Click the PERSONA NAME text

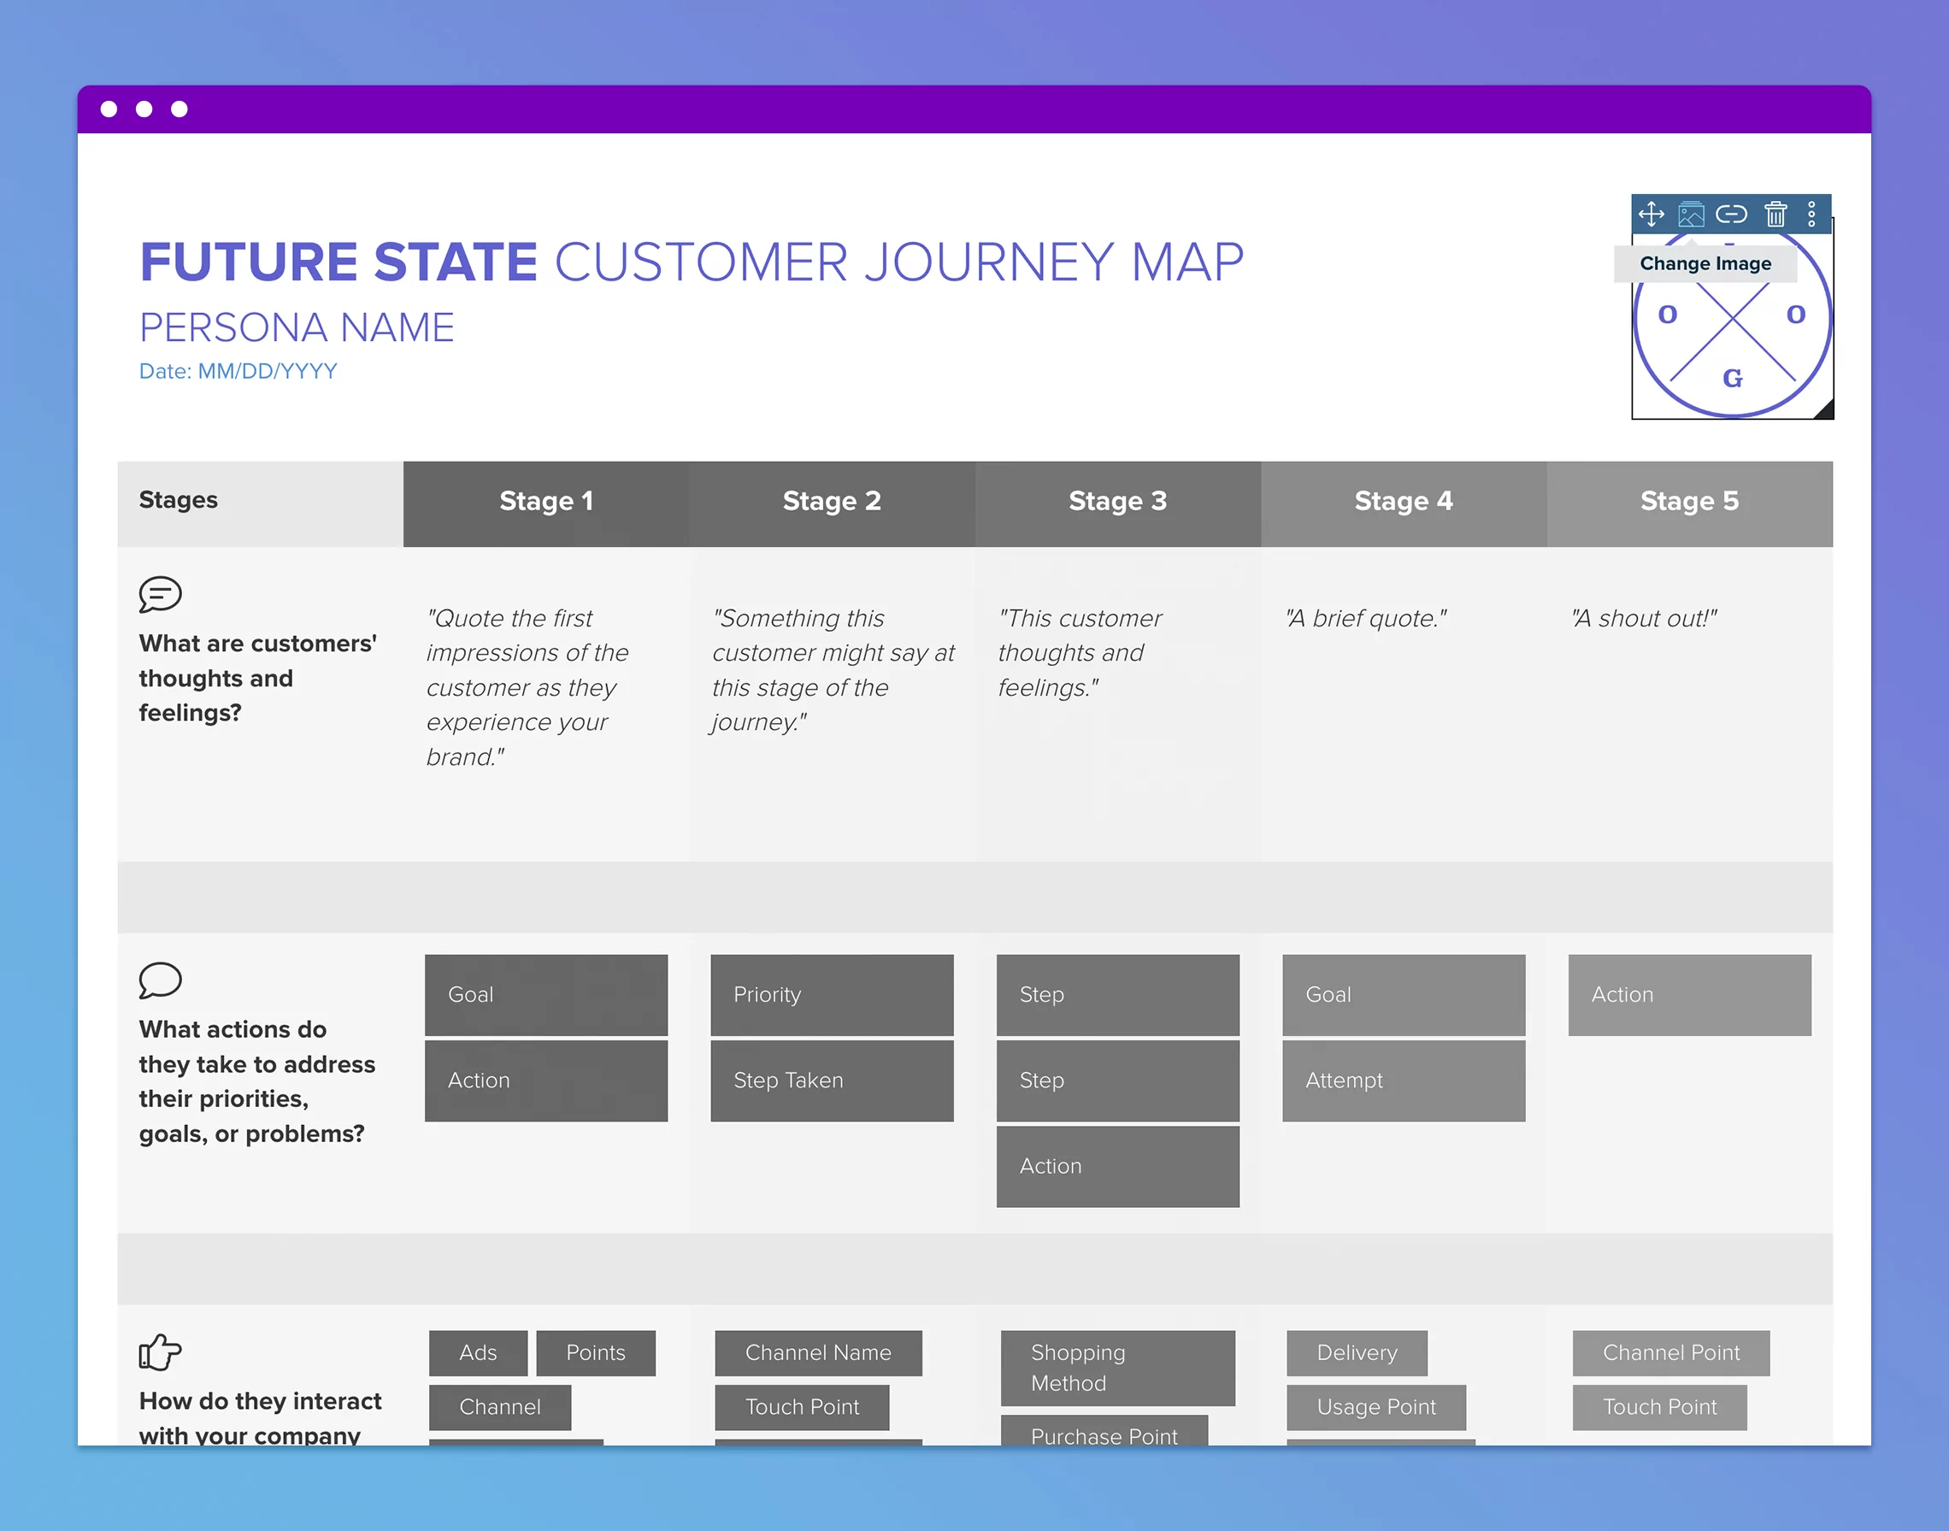click(297, 327)
